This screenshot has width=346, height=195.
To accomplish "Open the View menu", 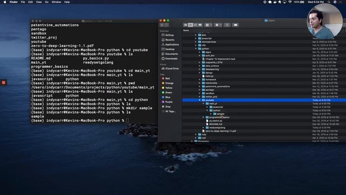I will [x=39, y=2].
